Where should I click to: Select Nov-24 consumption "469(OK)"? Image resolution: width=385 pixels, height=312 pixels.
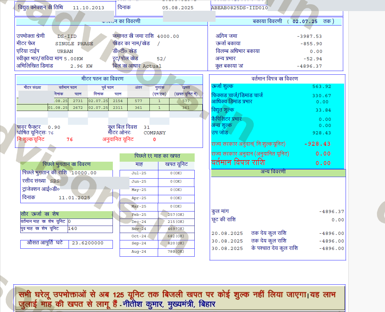(x=176, y=229)
